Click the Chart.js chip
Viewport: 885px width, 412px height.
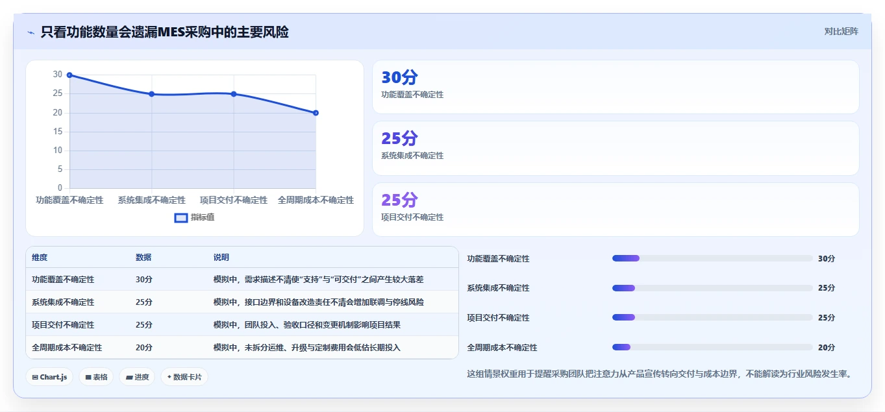coord(49,377)
